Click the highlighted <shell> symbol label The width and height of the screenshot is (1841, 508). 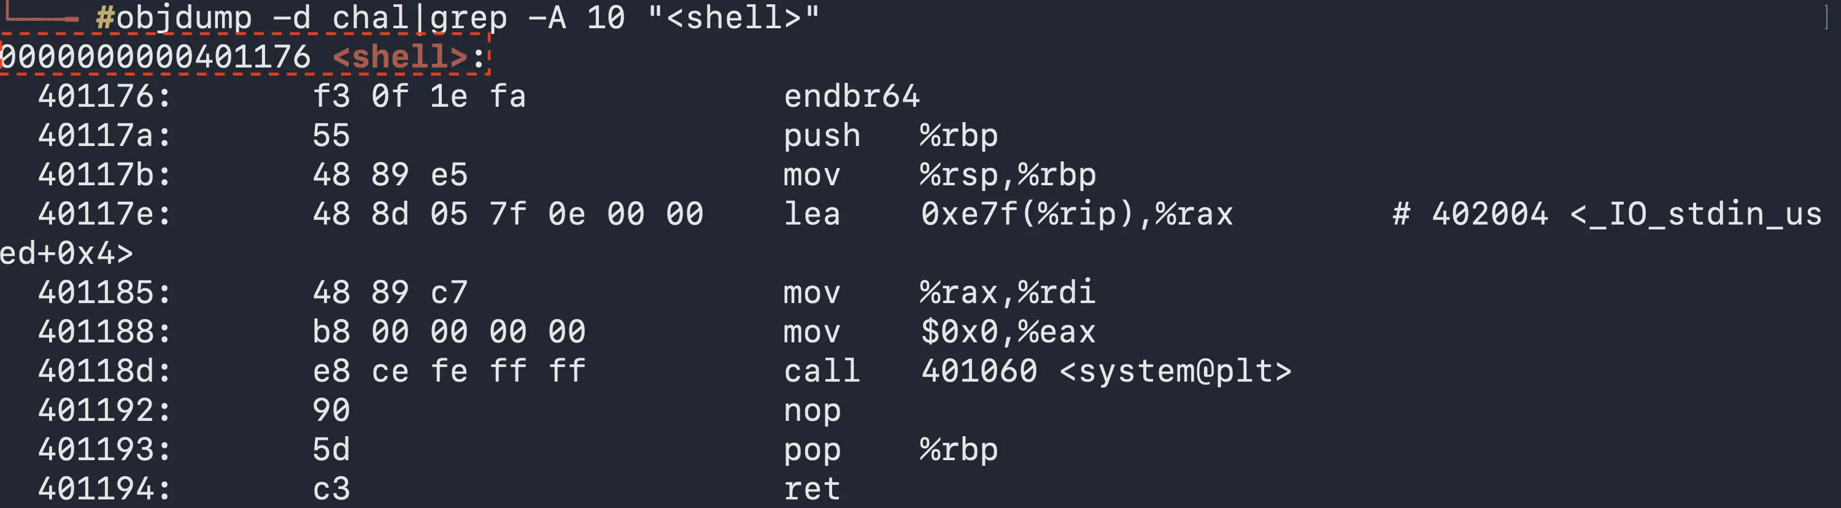(400, 56)
